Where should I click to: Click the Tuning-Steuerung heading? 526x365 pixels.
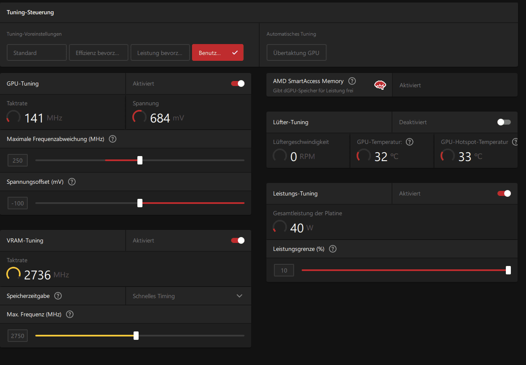pos(30,12)
